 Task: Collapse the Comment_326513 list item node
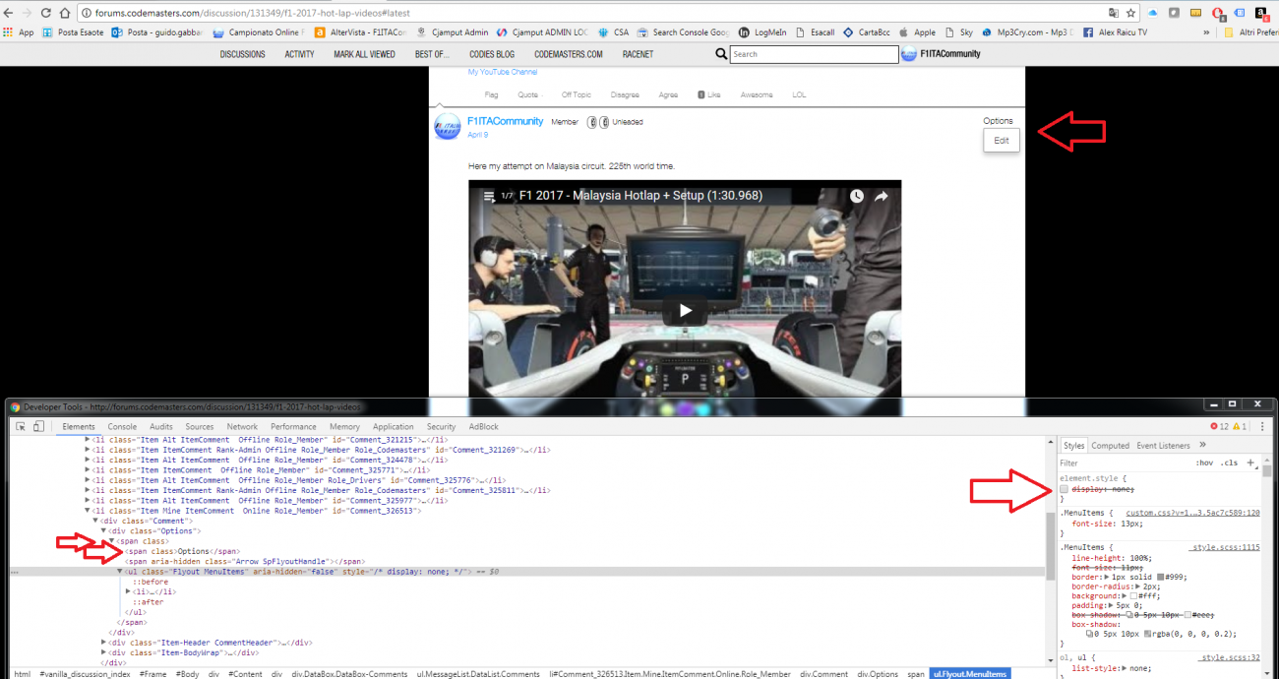[88, 511]
